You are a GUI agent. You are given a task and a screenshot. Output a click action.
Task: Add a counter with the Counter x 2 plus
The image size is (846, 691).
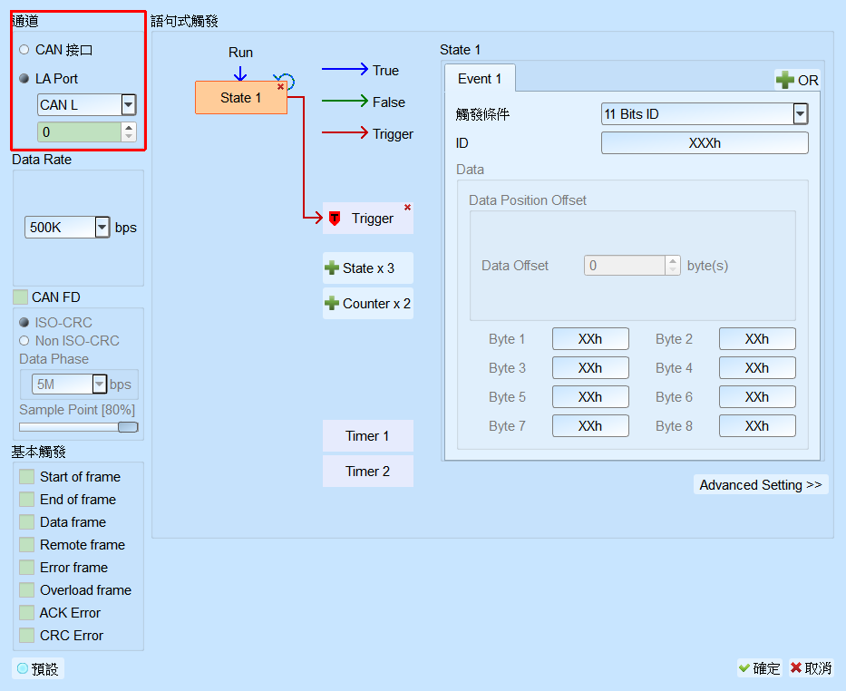pyautogui.click(x=331, y=303)
